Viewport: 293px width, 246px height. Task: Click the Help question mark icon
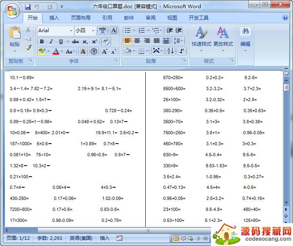pos(285,18)
